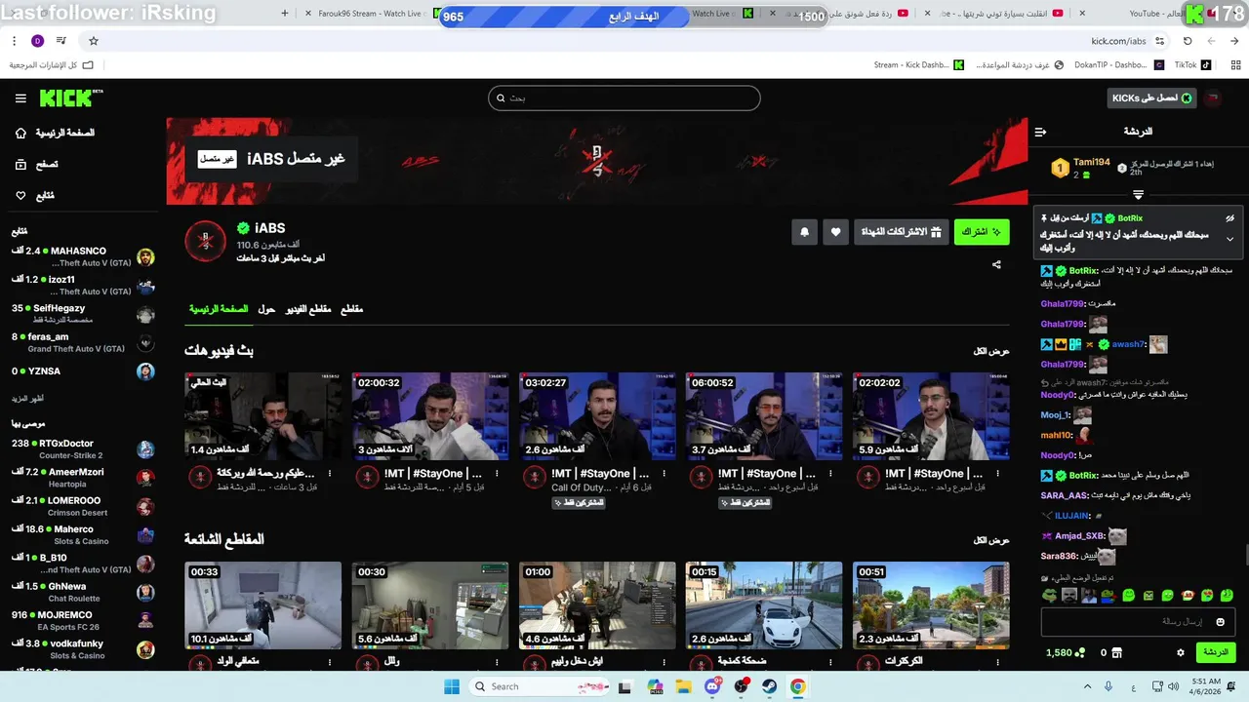Open options menu for Call Of Duty video
This screenshot has width=1249, height=702.
coord(664,474)
